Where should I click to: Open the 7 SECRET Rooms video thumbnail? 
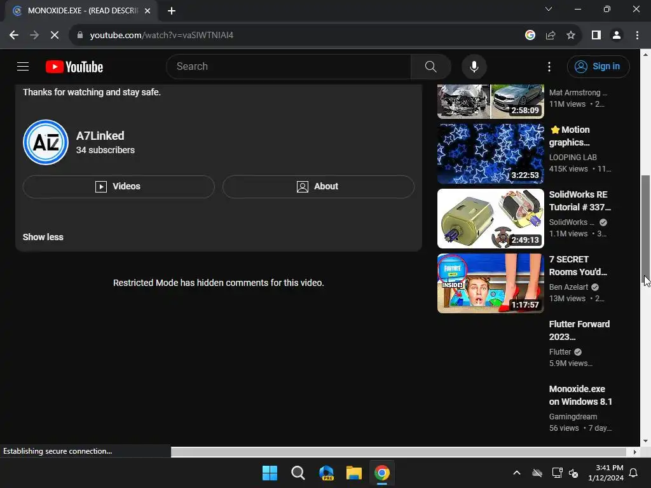point(490,283)
